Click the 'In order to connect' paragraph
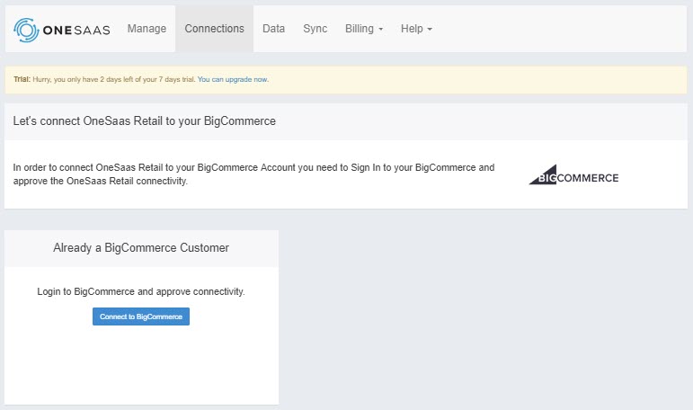Screen dimensions: 693x410 coord(253,174)
